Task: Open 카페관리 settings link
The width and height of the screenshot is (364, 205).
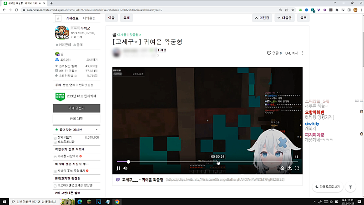Action: click(63, 45)
